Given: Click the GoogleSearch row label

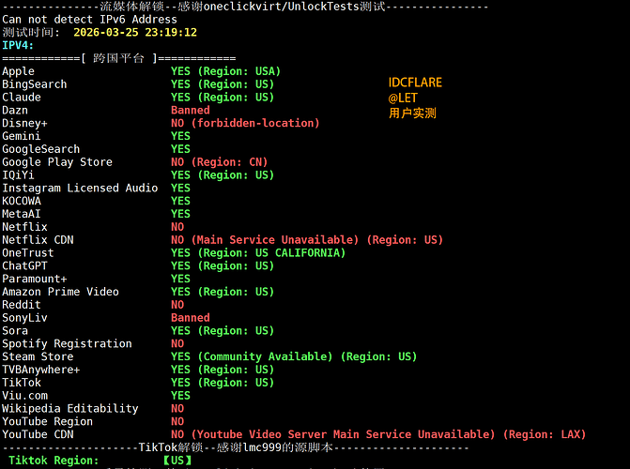Looking at the screenshot, I should click(41, 149).
